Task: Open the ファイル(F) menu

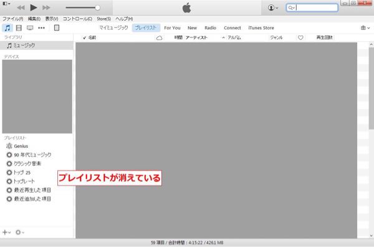Action: 12,19
